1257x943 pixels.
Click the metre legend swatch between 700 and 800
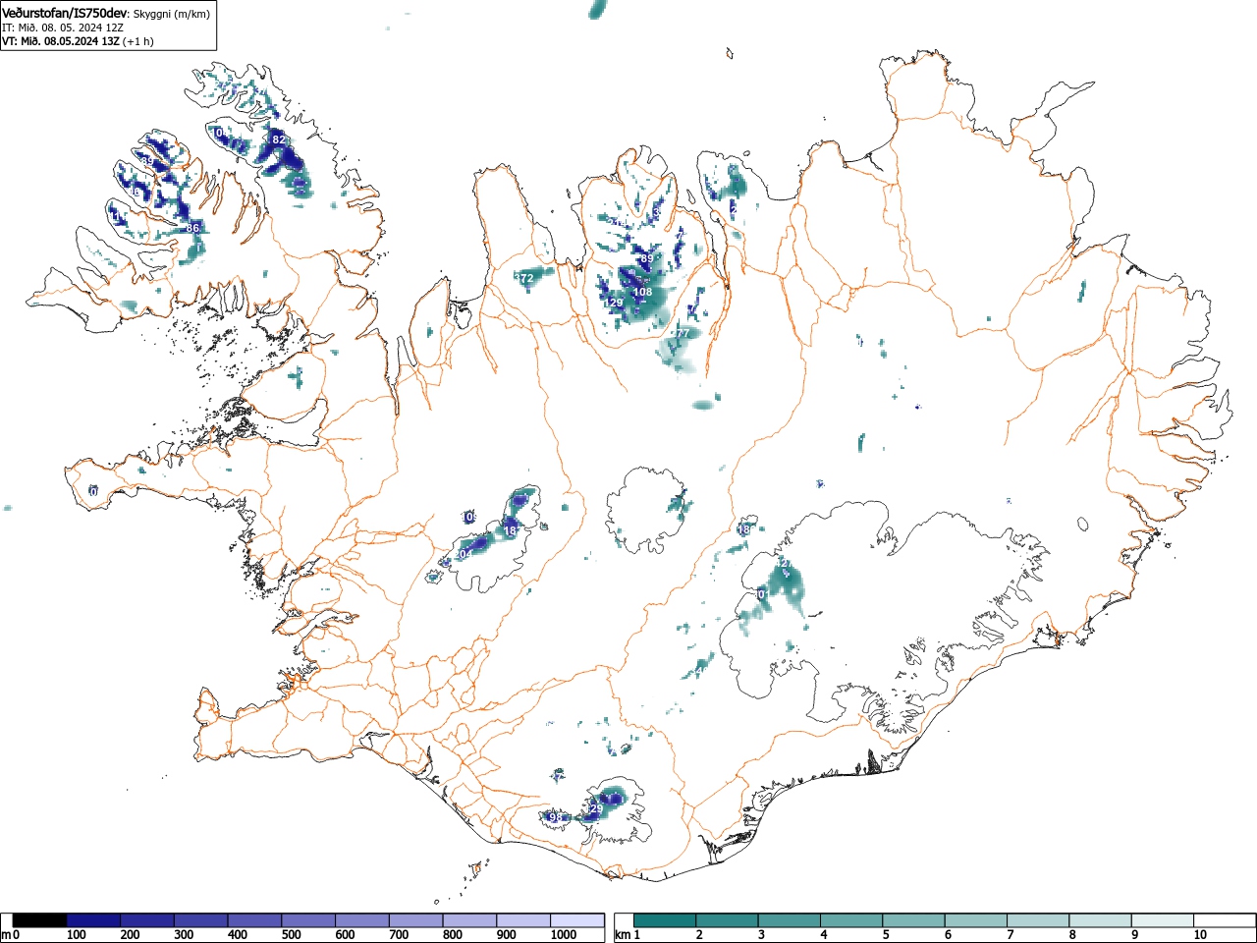click(415, 920)
